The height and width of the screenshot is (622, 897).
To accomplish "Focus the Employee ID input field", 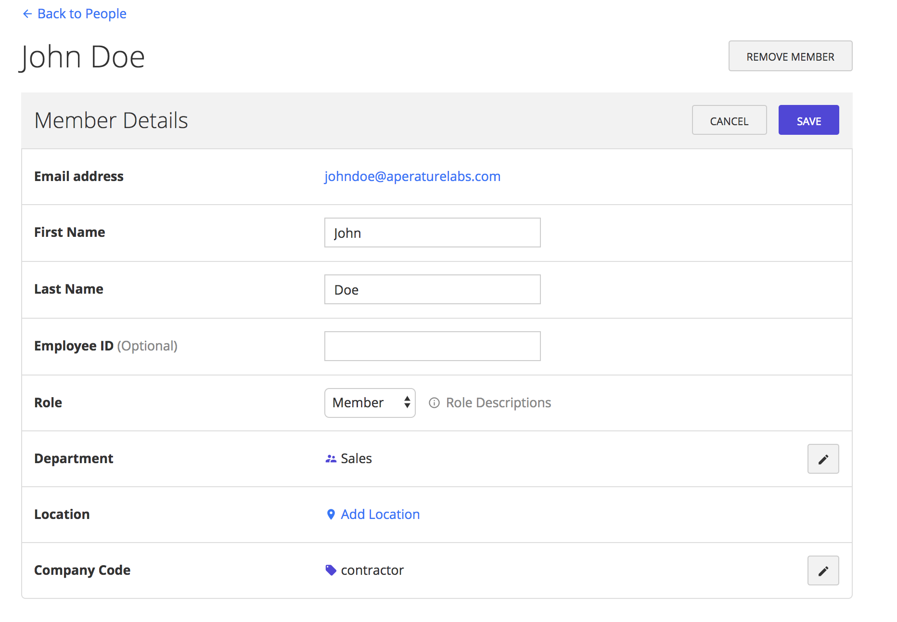I will 432,346.
